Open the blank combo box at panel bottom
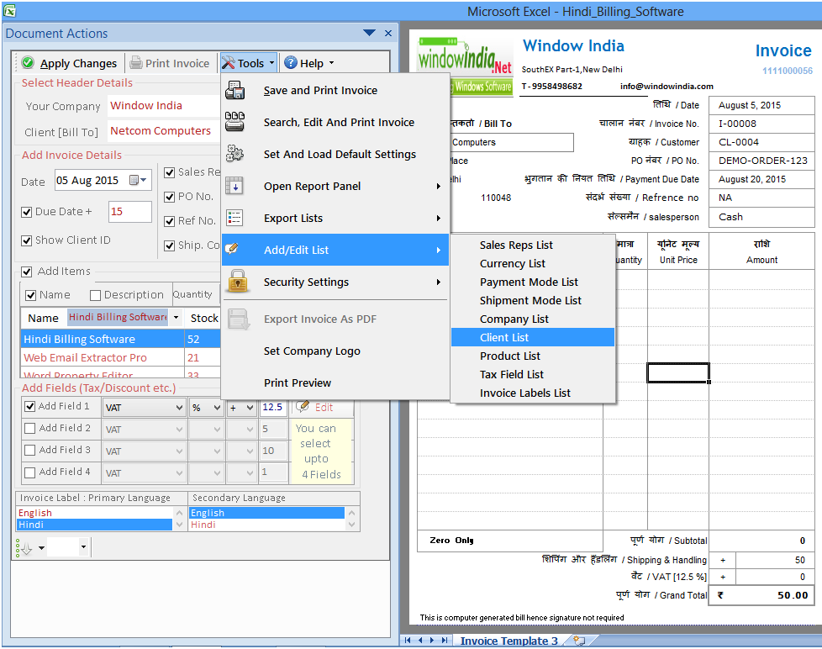 [x=83, y=546]
